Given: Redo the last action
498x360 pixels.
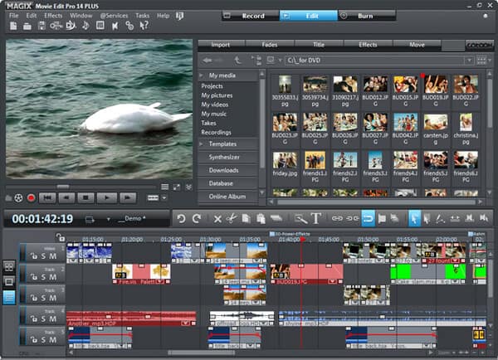Looking at the screenshot, I should tap(197, 219).
